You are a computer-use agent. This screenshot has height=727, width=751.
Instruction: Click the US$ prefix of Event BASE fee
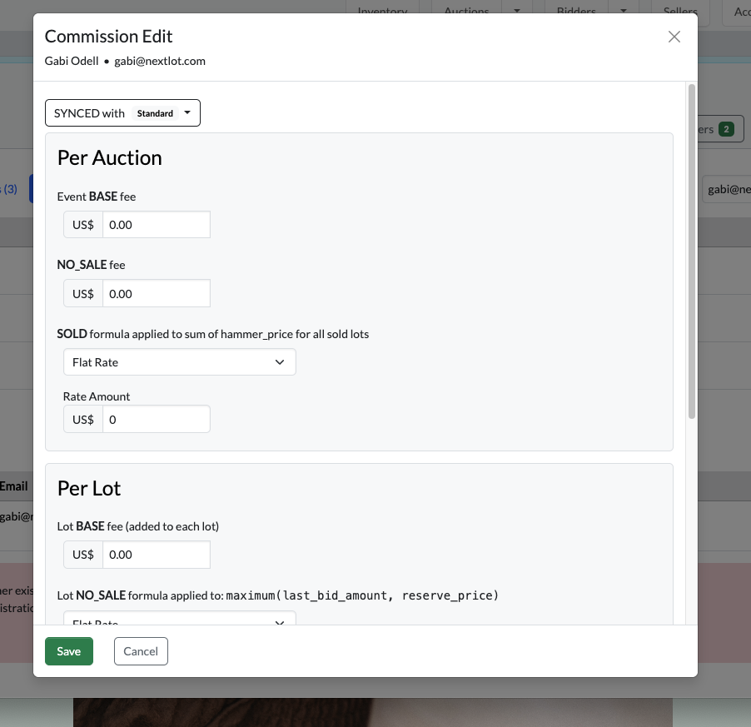(83, 225)
